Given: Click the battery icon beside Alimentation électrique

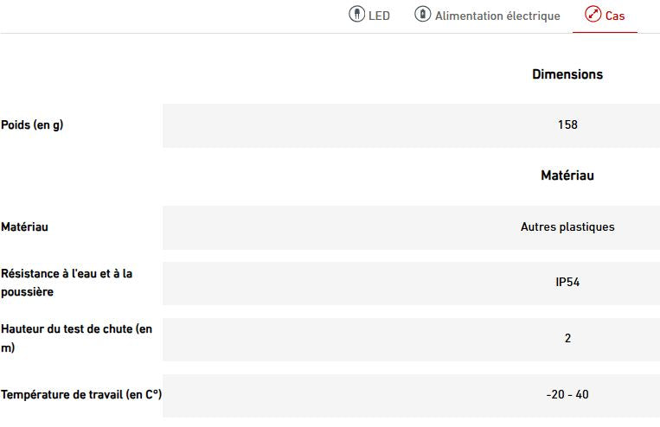Looking at the screenshot, I should pyautogui.click(x=422, y=15).
